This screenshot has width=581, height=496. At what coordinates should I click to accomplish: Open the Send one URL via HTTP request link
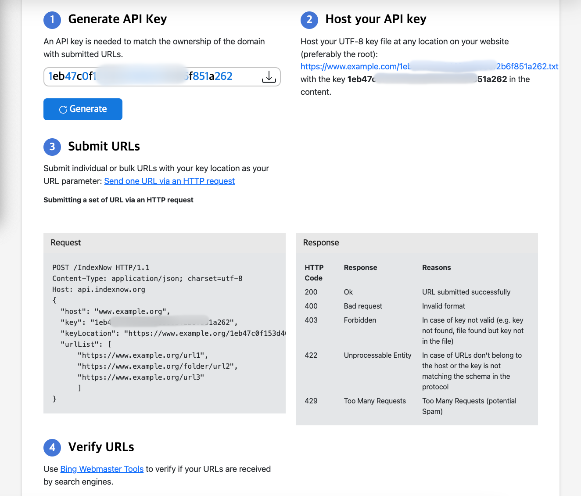tap(169, 181)
